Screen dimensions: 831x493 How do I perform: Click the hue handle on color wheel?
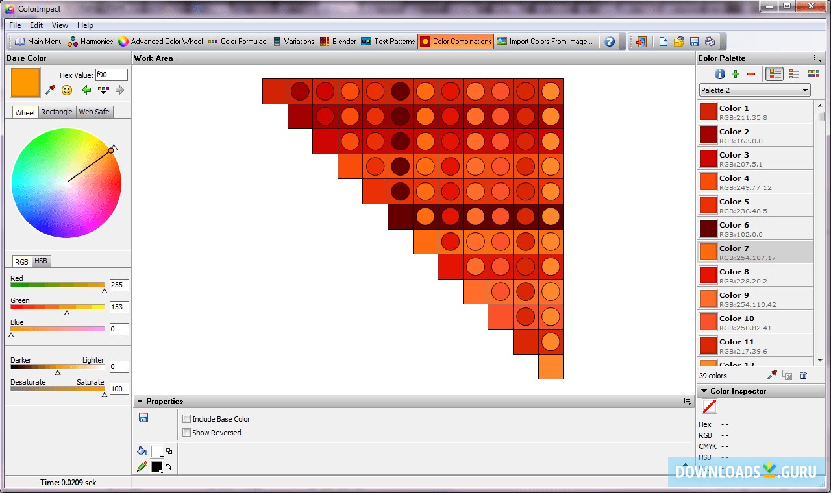(111, 150)
